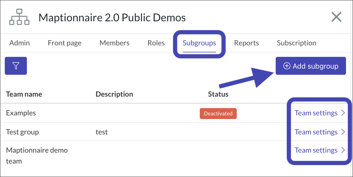
Task: Select the Roles tab
Action: point(156,43)
